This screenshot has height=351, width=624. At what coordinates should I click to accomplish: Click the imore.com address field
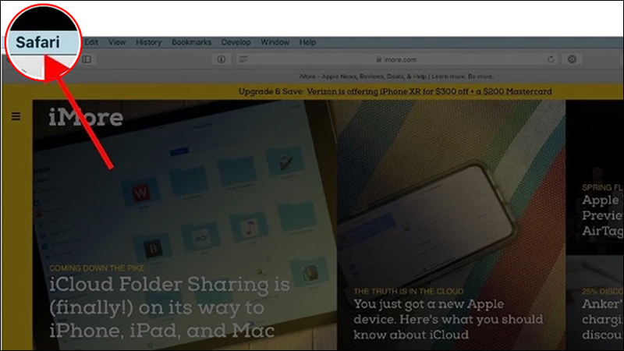pos(396,59)
